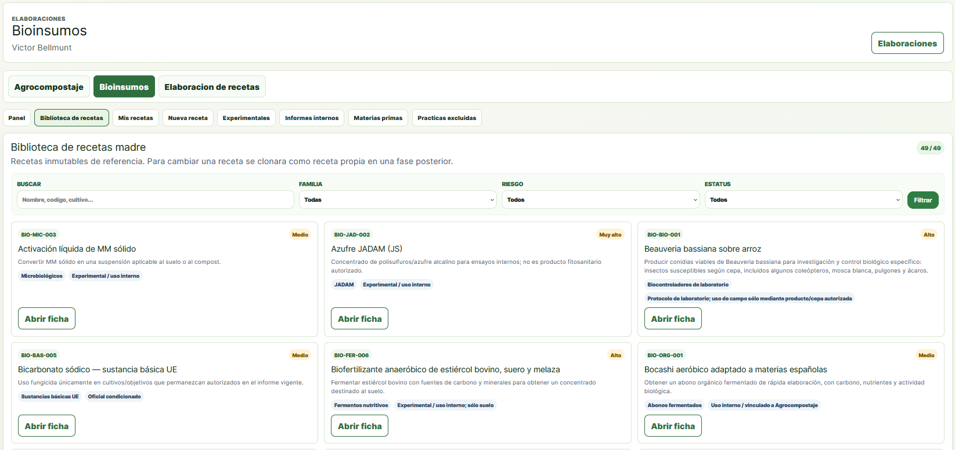Click the BIO-ORG-001 code badge
This screenshot has width=955, height=450.
pyautogui.click(x=665, y=355)
